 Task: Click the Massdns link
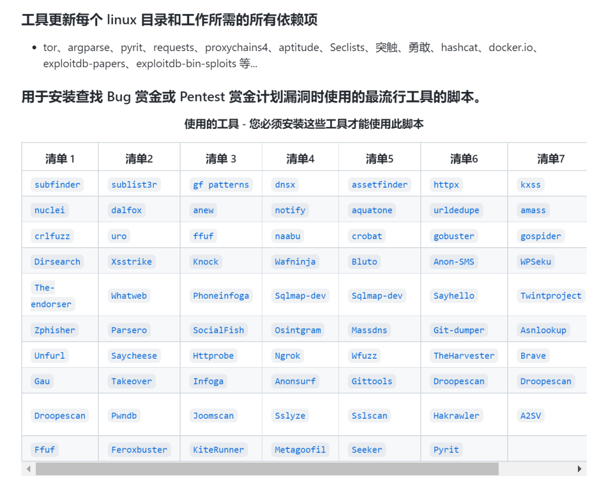(369, 330)
